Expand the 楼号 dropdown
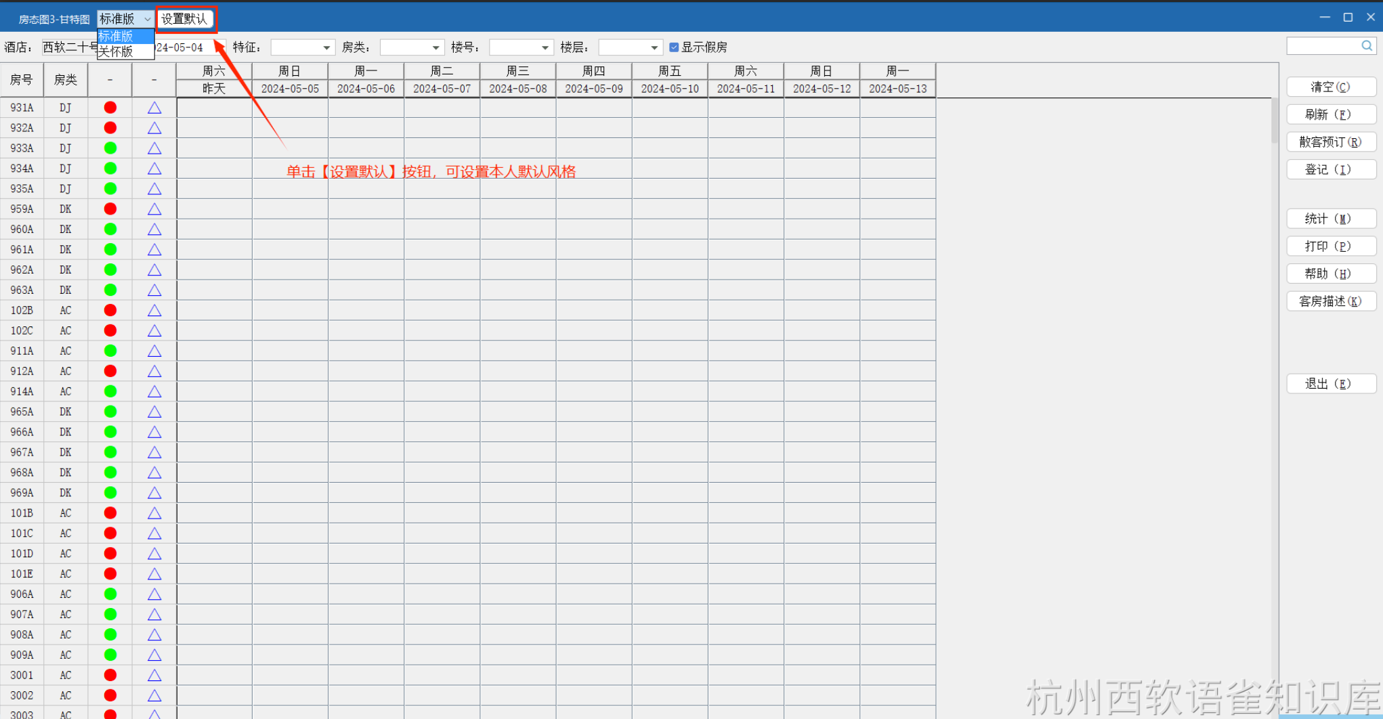1383x719 pixels. tap(545, 47)
